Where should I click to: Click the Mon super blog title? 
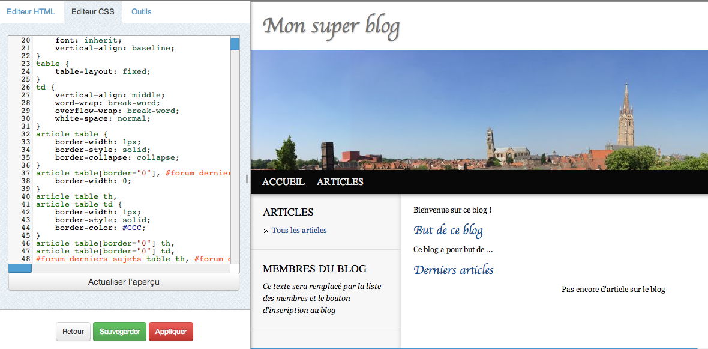click(x=331, y=26)
